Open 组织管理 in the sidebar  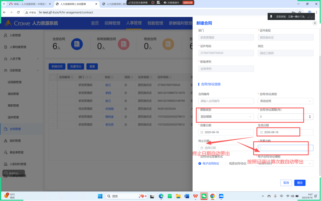coord(15,141)
